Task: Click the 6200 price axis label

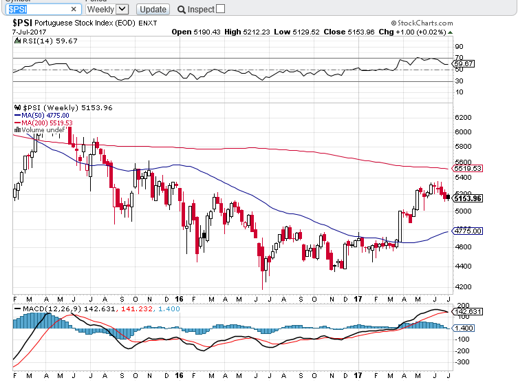Action: pyautogui.click(x=463, y=118)
